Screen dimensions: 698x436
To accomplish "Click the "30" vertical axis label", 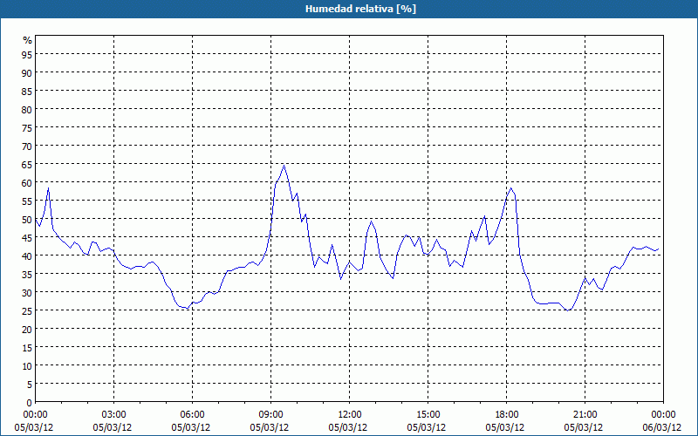I will [x=27, y=293].
